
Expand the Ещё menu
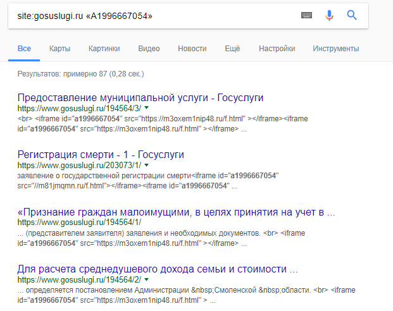(232, 49)
